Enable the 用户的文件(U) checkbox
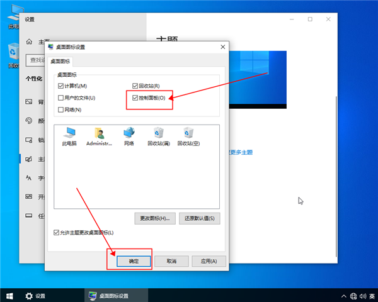 coord(60,98)
